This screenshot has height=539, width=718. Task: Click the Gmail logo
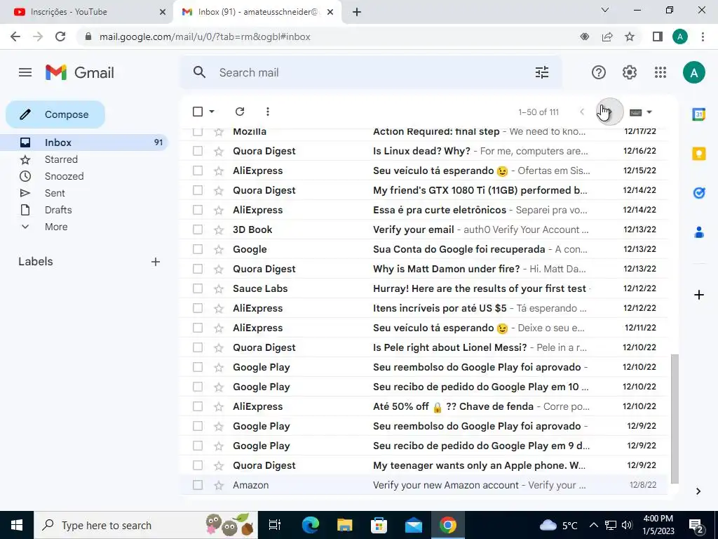tap(80, 72)
